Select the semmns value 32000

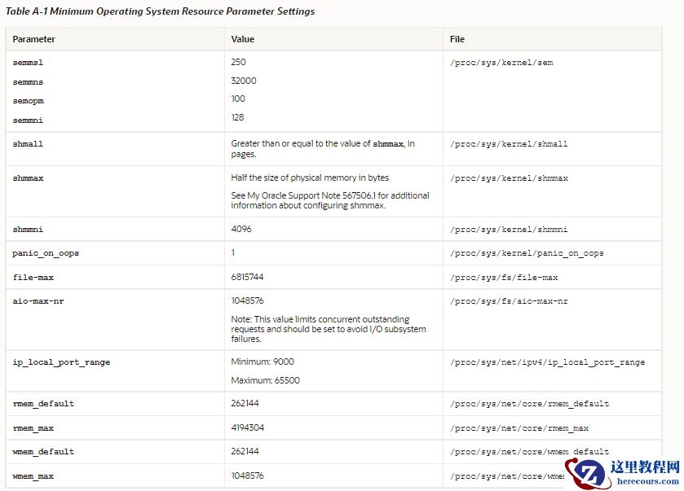click(244, 81)
